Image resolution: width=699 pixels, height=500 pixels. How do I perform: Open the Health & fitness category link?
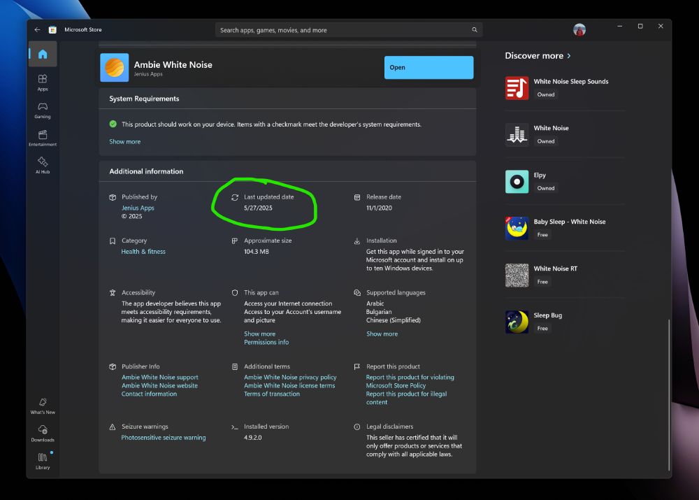pyautogui.click(x=143, y=252)
